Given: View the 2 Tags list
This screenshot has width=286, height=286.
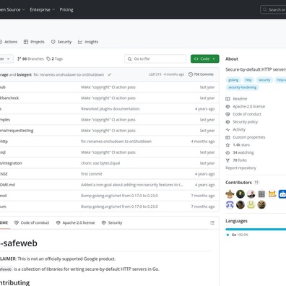Looking at the screenshot, I should 55,58.
